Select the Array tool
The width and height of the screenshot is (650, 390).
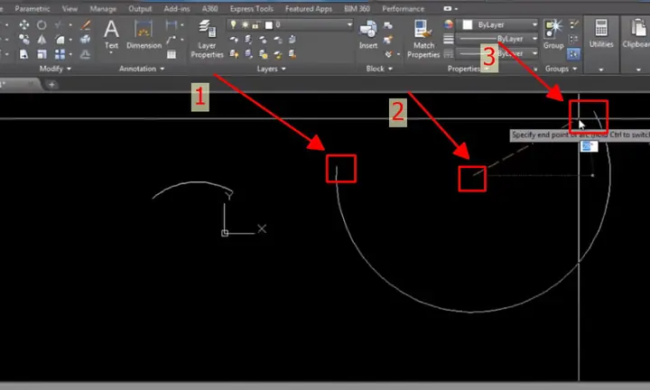[x=60, y=54]
